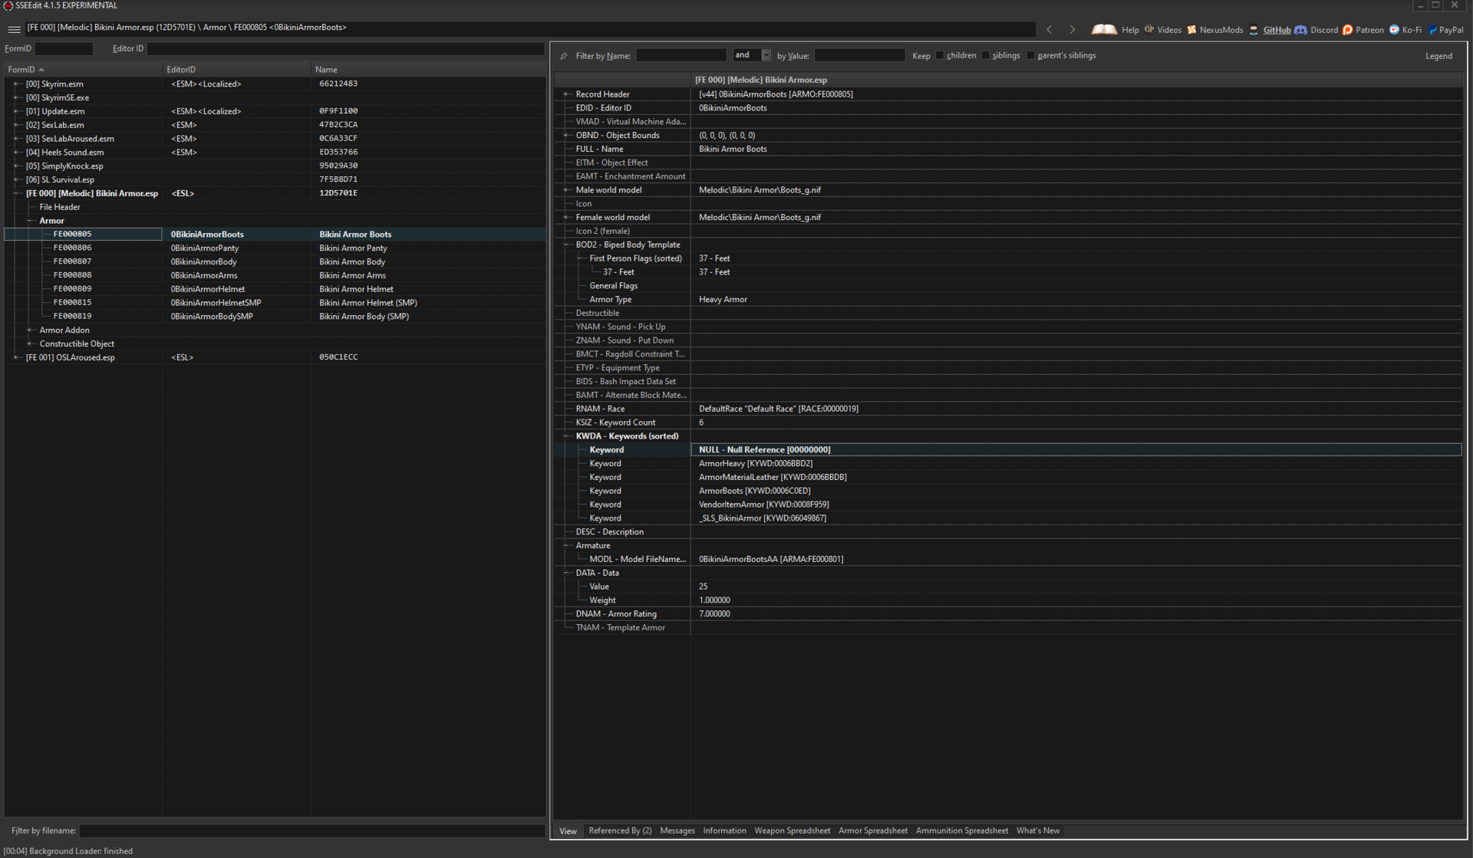Click the Bikini Armor.esp column header in view
Screen dimensions: 1473x858
point(1076,80)
